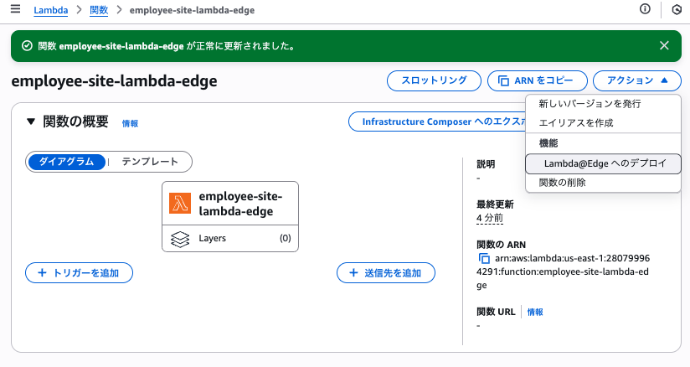Click the hexagon settings icon at top right
The height and width of the screenshot is (367, 690).
coord(677,9)
